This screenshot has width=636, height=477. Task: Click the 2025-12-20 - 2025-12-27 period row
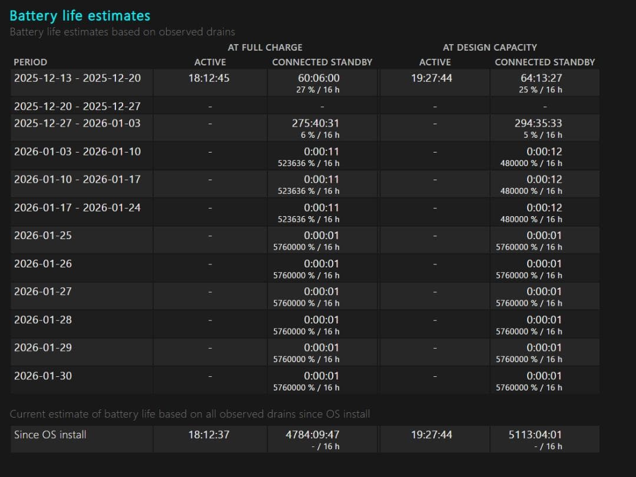[77, 106]
